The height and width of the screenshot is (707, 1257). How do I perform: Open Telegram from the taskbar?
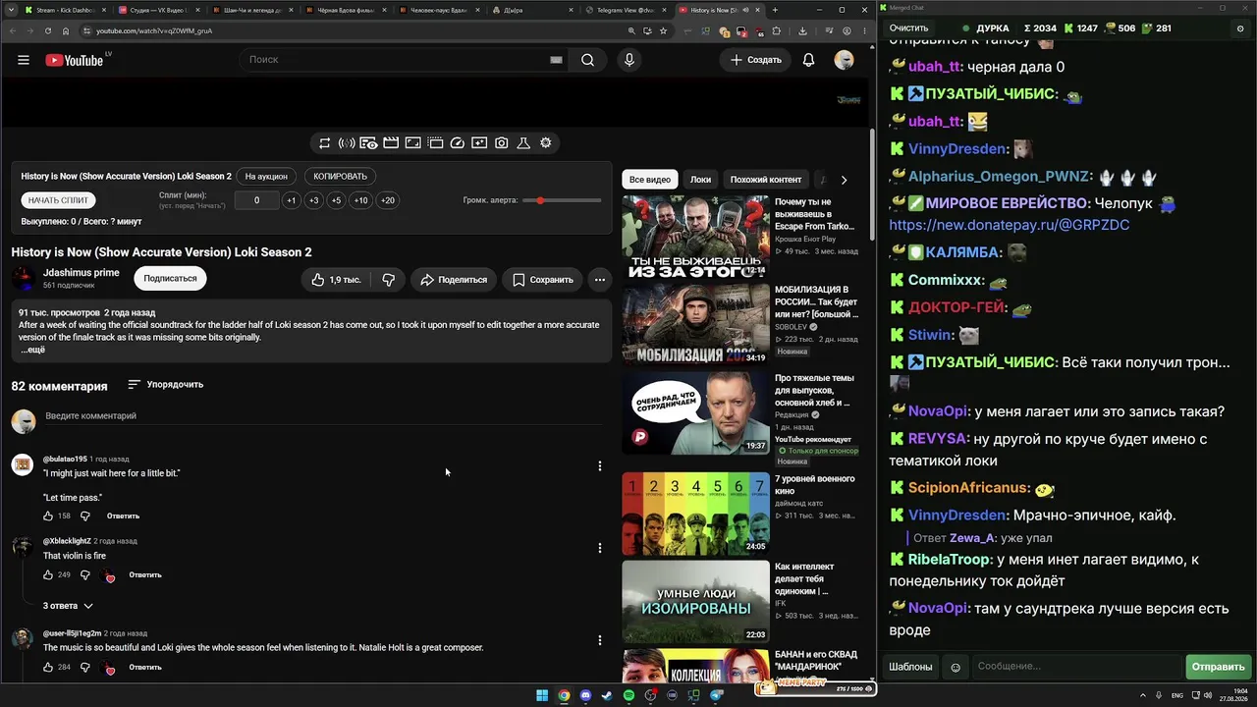716,696
